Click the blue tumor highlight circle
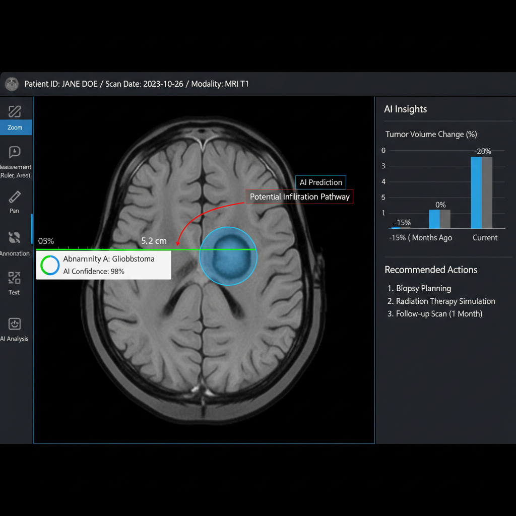Viewport: 516px width, 516px height. 228,256
